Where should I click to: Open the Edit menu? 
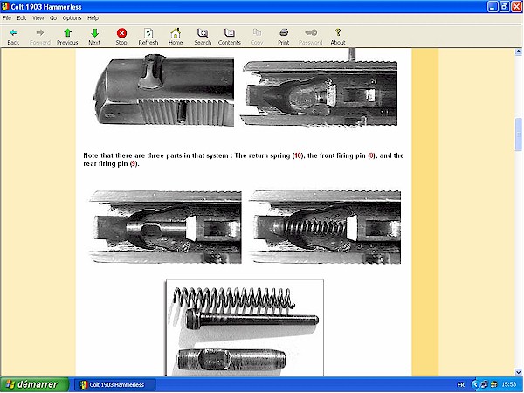(22, 18)
